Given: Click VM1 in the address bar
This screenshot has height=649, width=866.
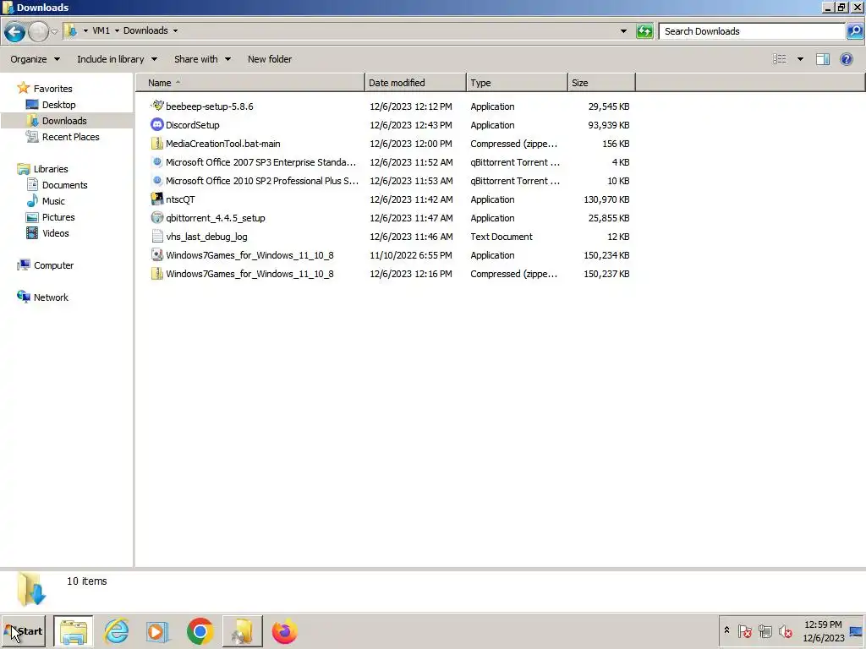Looking at the screenshot, I should tap(101, 30).
